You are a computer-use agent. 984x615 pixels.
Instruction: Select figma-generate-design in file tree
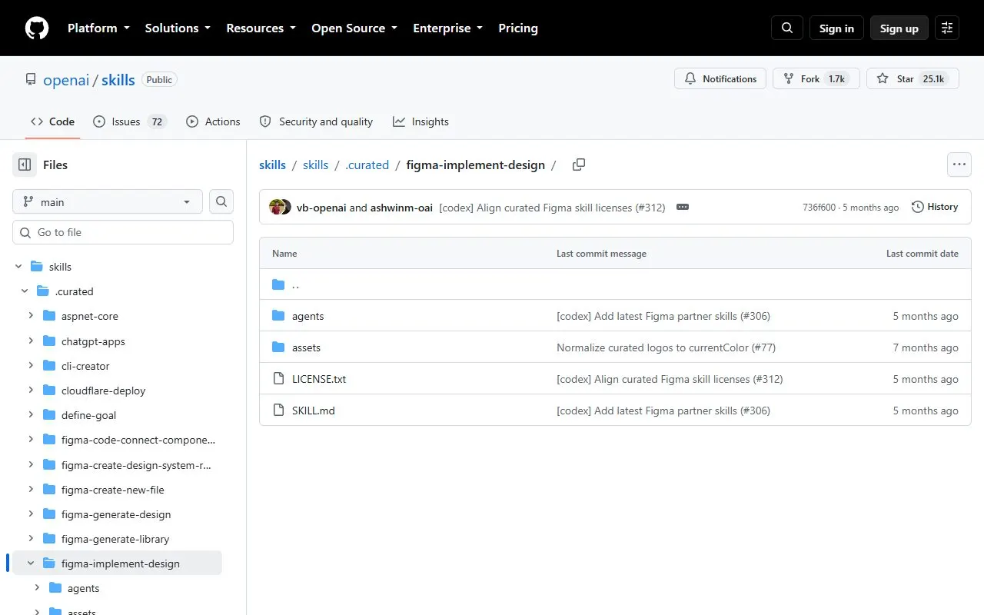pyautogui.click(x=116, y=514)
